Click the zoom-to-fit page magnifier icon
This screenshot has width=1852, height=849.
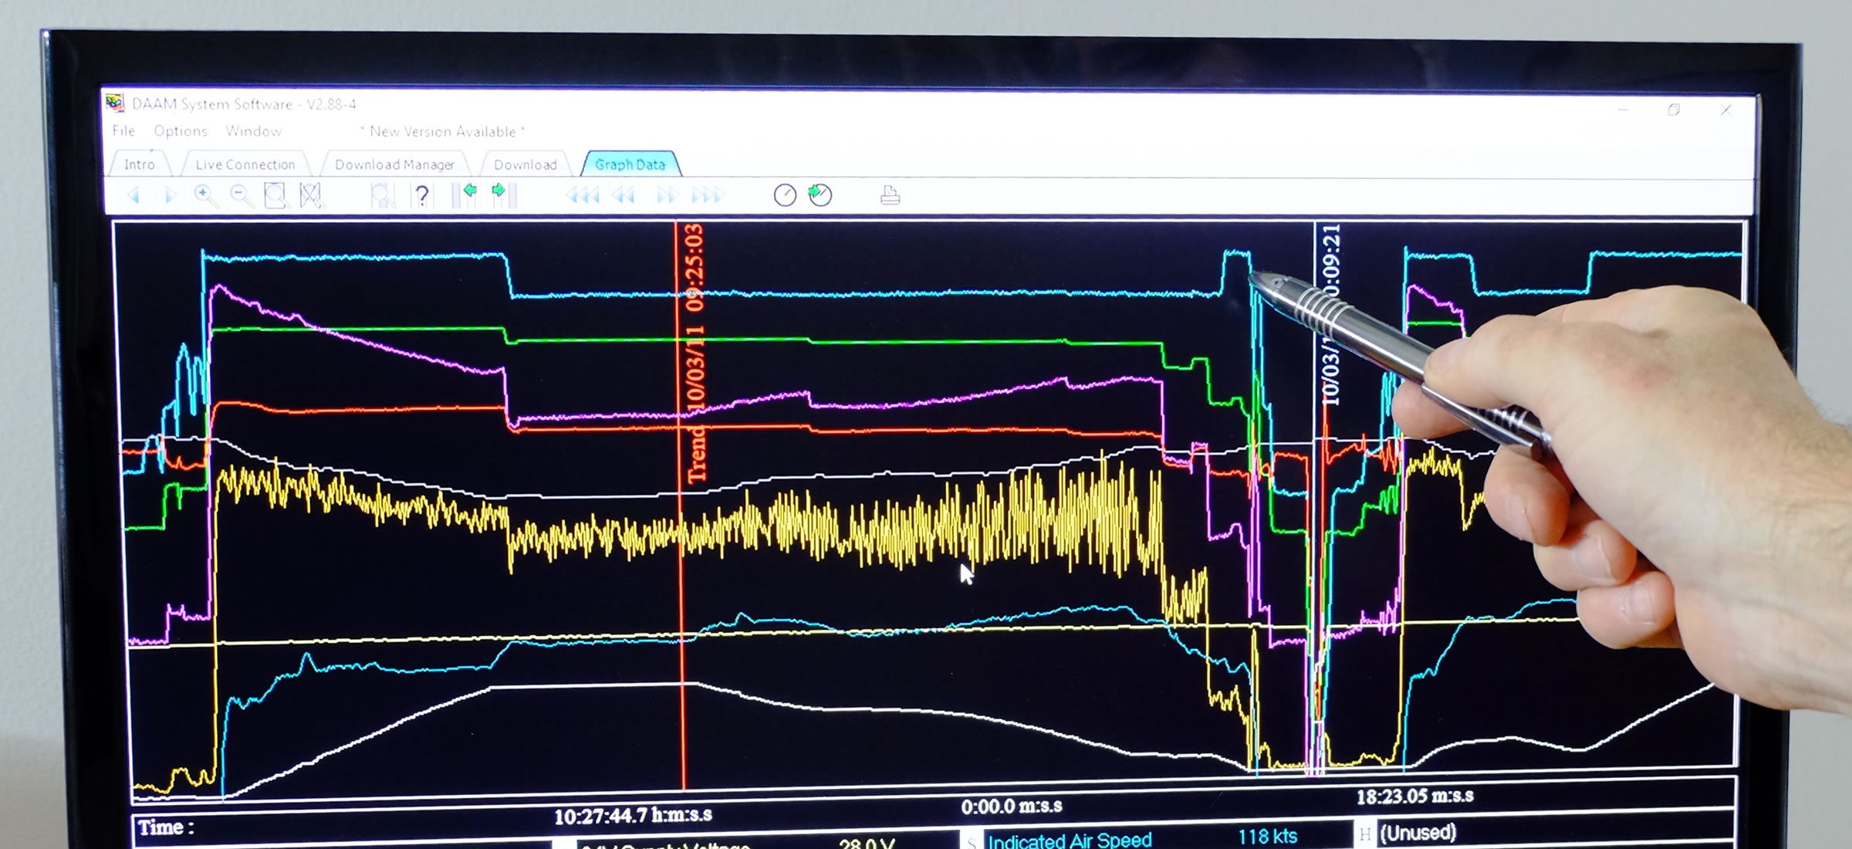coord(275,195)
